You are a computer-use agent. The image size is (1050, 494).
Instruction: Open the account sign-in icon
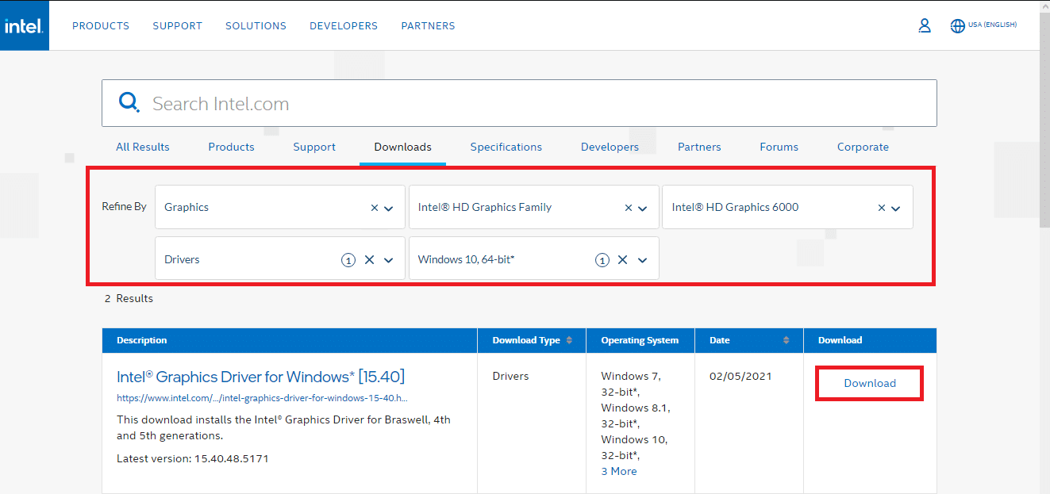[924, 25]
